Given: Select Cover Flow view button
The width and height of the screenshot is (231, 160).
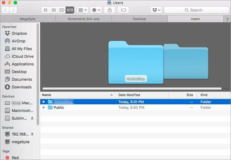Looking at the screenshot, I should tap(70, 10).
